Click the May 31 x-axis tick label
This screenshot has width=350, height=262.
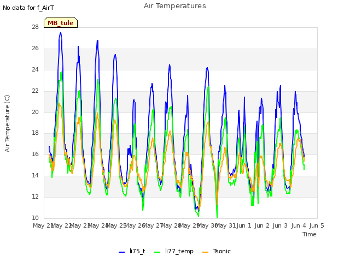pos(225,225)
